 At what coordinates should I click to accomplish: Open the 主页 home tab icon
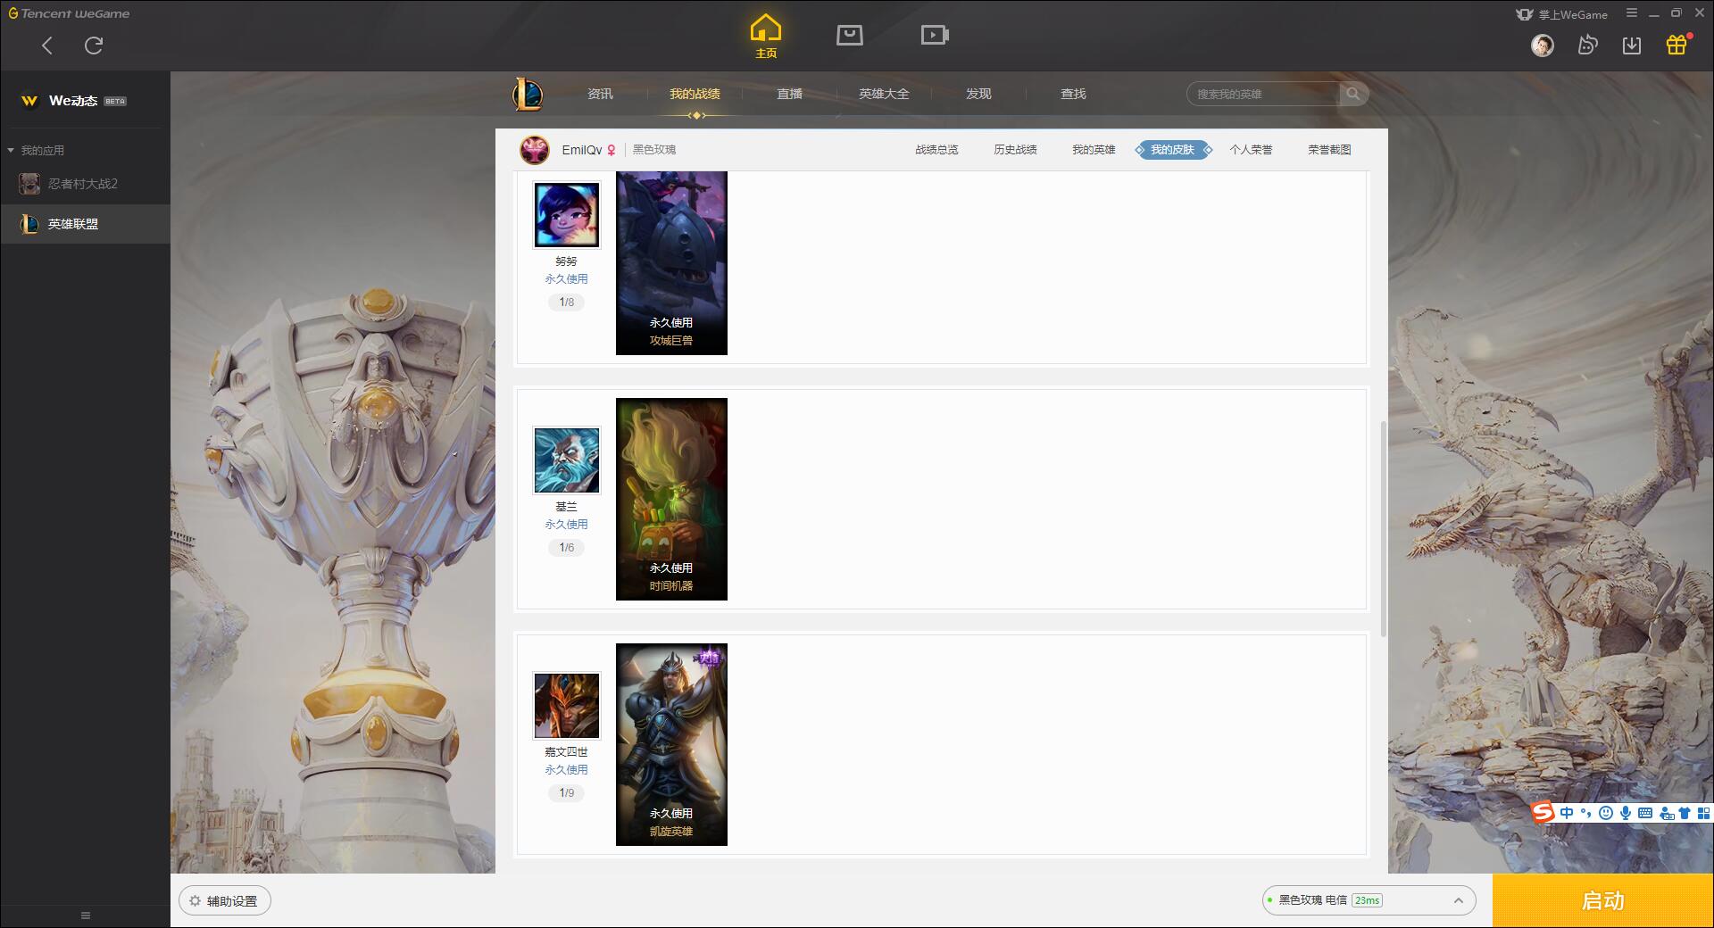click(x=766, y=37)
